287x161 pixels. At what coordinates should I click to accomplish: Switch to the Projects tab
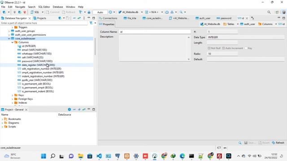[x=40, y=18]
